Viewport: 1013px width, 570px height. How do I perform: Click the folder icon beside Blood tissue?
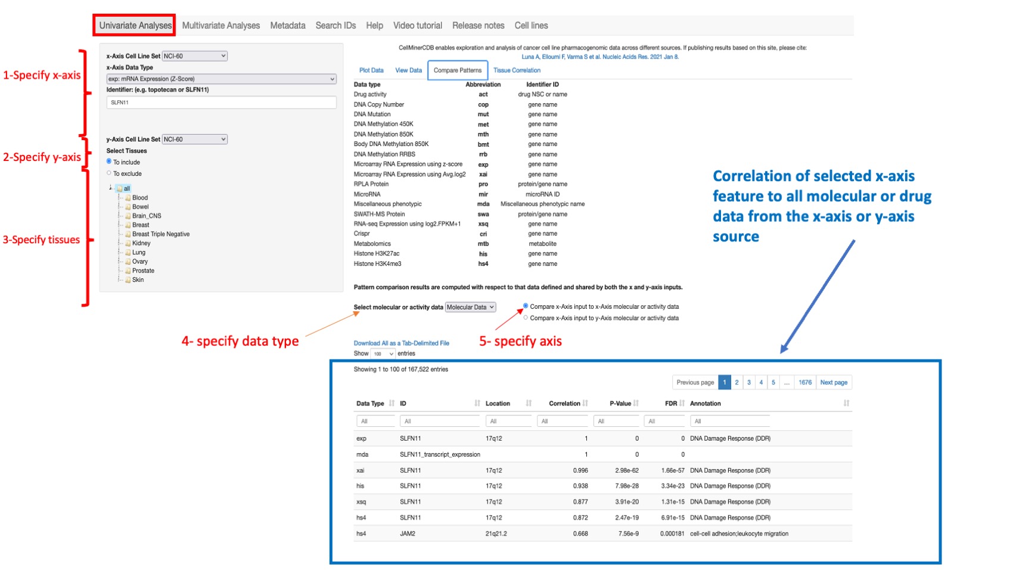tap(128, 197)
